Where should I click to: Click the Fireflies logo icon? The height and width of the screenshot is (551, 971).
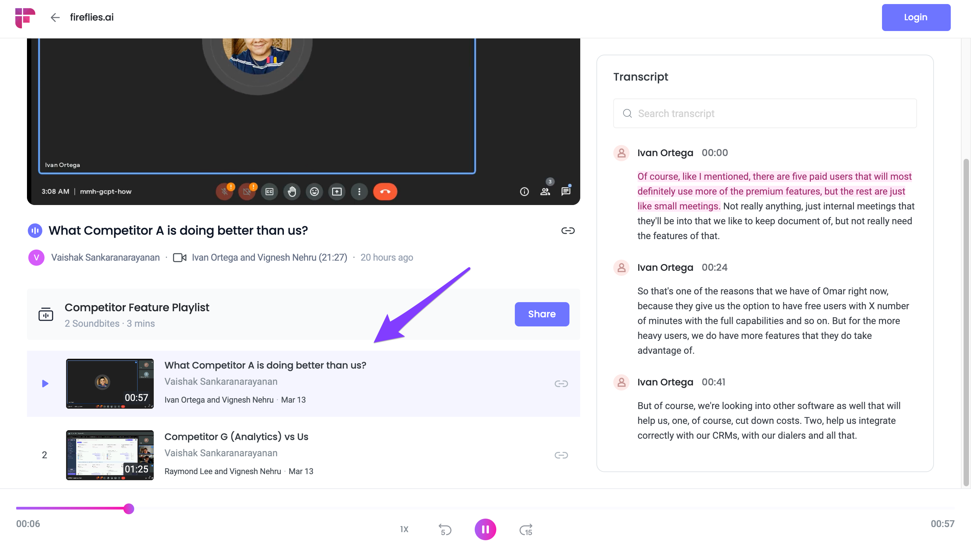(25, 18)
